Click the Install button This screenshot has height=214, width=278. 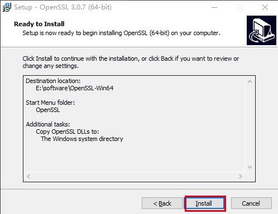tap(205, 203)
